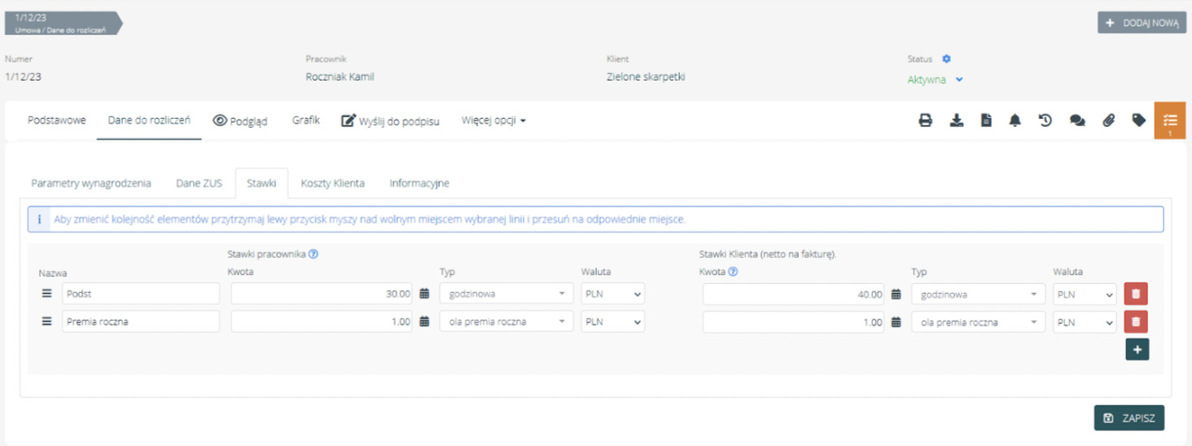The height and width of the screenshot is (446, 1192).
Task: Click the download icon in toolbar
Action: pos(957,120)
